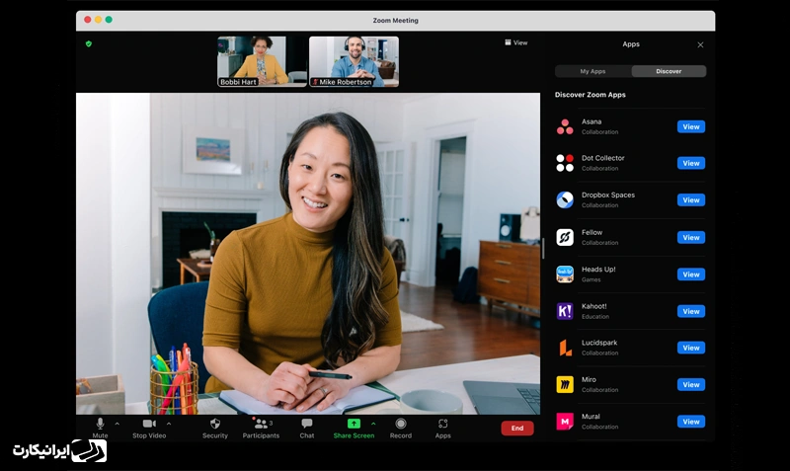Screen dimensions: 790x471
Task: View the Heads Up! app details
Action: click(690, 275)
